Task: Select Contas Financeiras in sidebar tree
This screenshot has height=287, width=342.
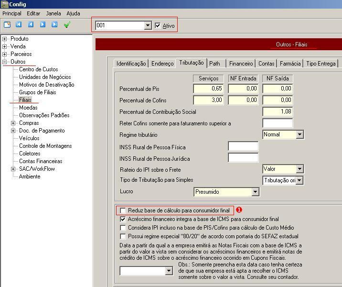Action: tap(40, 161)
